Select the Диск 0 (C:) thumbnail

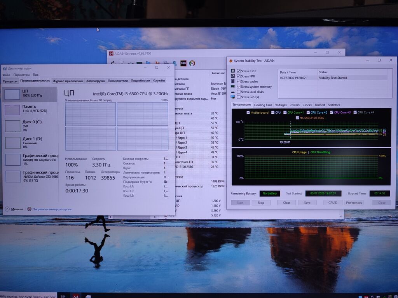(x=12, y=126)
